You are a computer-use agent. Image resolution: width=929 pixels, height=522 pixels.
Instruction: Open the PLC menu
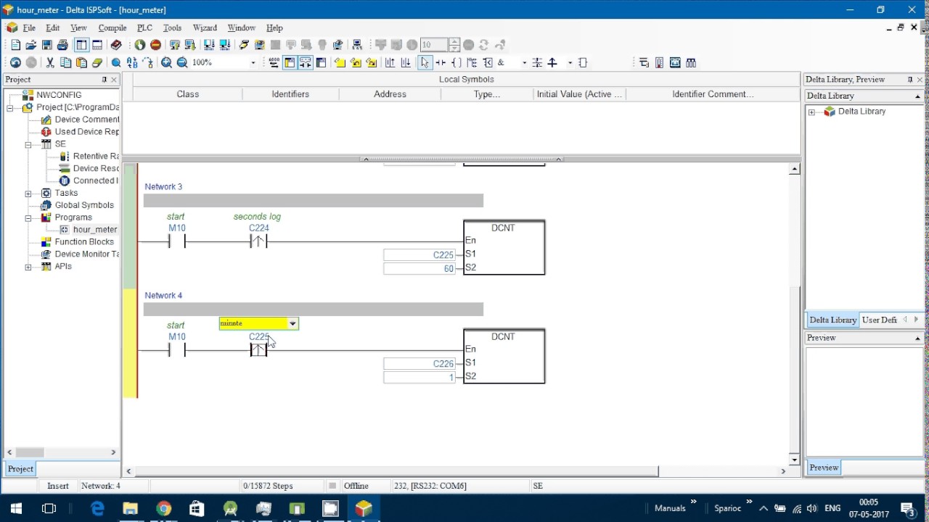(x=144, y=28)
